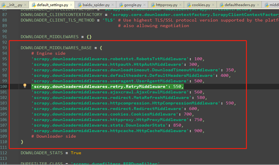Click the DOWNLOADER_MIDDLEWARES_BASE variable name
Image resolution: width=279 pixels, height=165 pixels.
tap(56, 48)
